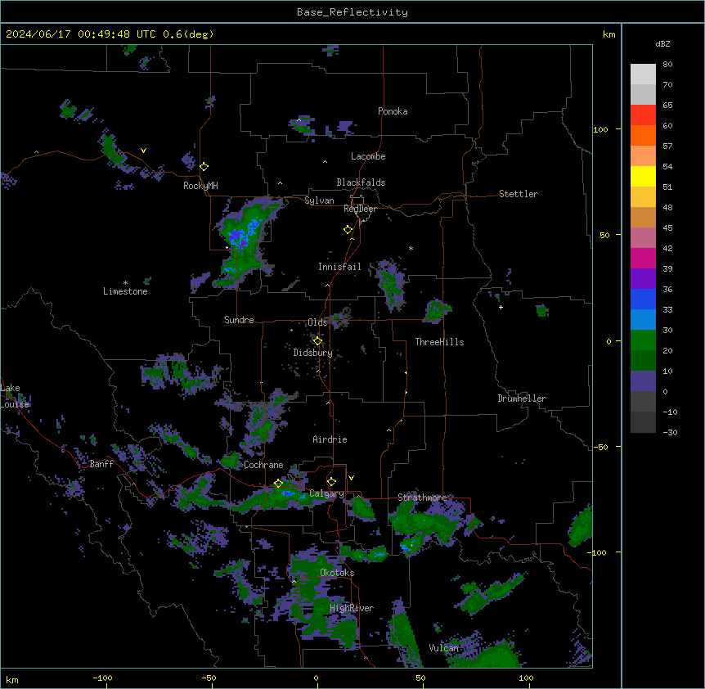
Task: Select the slate purple 10-0 dBZ swatch
Action: (643, 381)
